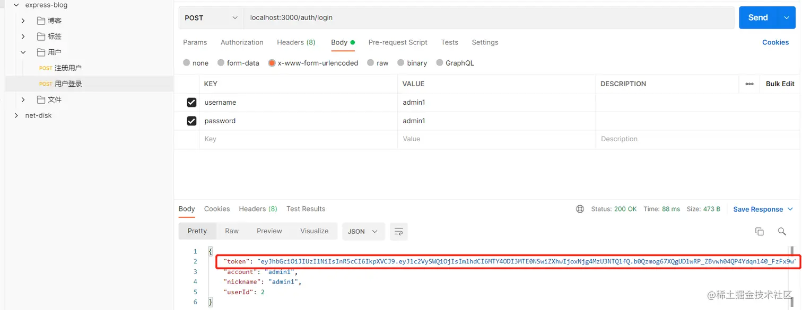Copy the response with copy icon
Screen dimensions: 802x310
760,231
